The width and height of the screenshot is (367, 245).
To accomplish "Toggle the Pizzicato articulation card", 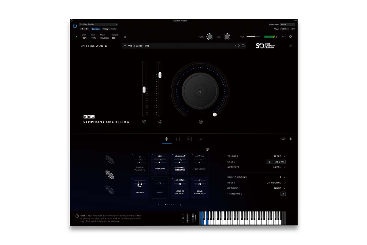I will pos(160,164).
